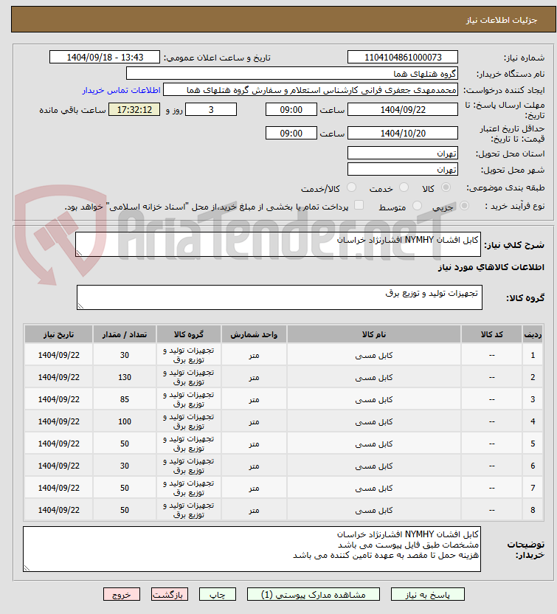The image size is (557, 614).
Task: Click the date 1404/09/22 in row 6
Action: (59, 466)
